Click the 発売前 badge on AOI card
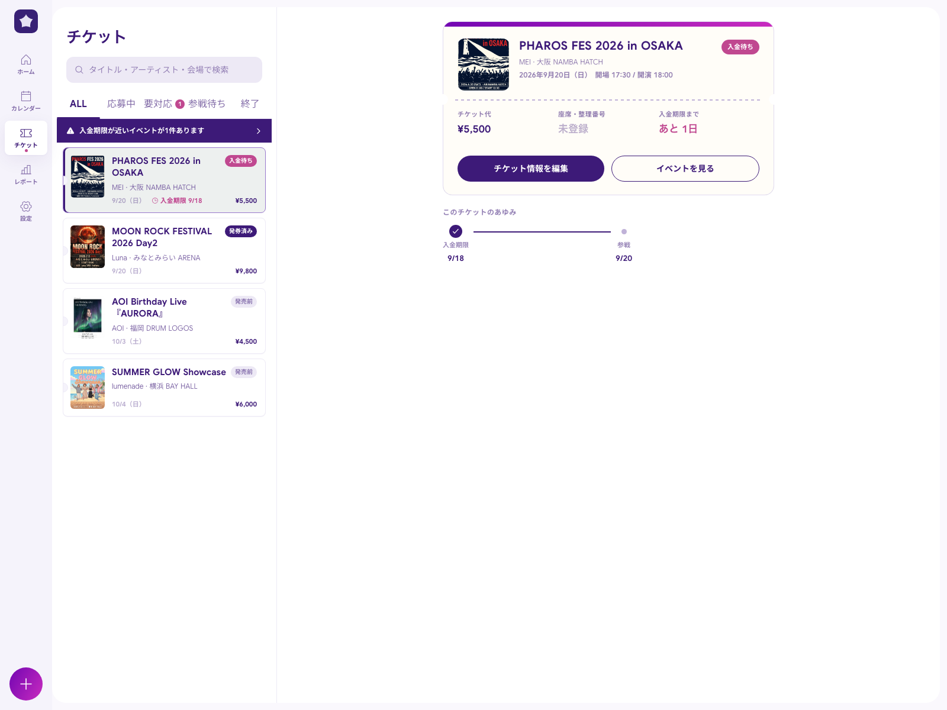Screen dimensions: 947x710 point(244,302)
